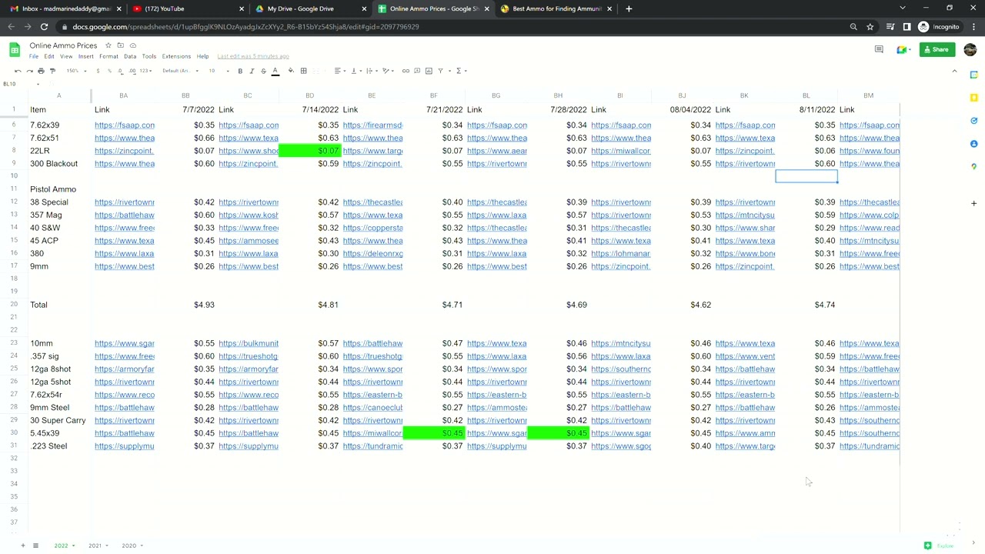This screenshot has width=985, height=554.
Task: Start a Google Meet call icon
Action: point(901,49)
